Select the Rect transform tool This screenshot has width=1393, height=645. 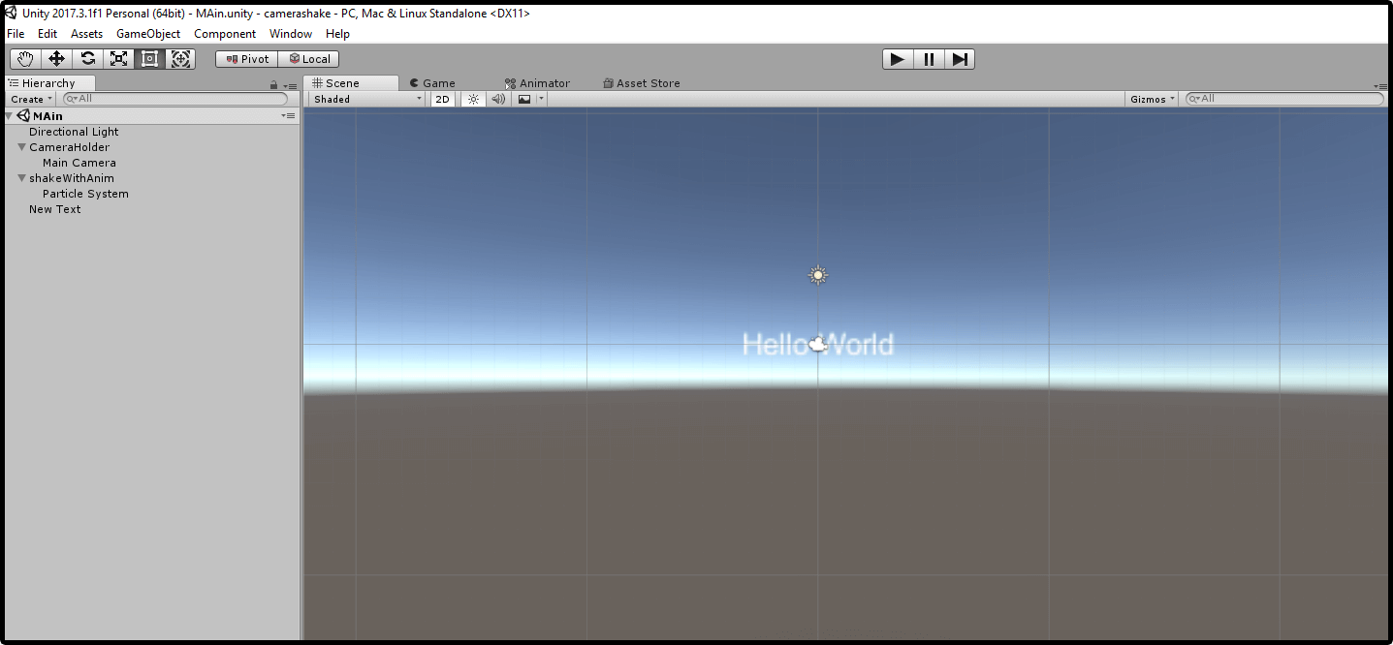click(x=149, y=58)
